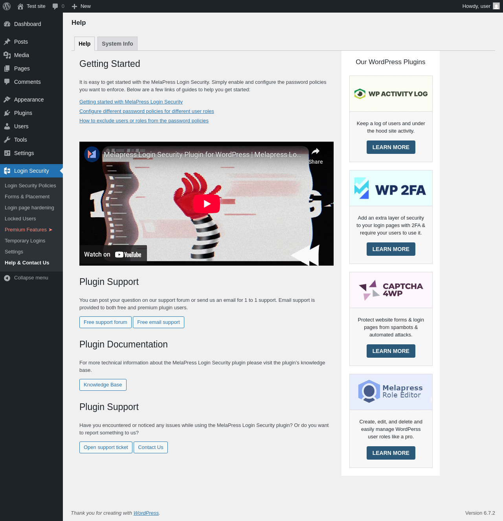Viewport: 503px width, 521px height.
Task: Click the Users person icon
Action: pos(7,126)
